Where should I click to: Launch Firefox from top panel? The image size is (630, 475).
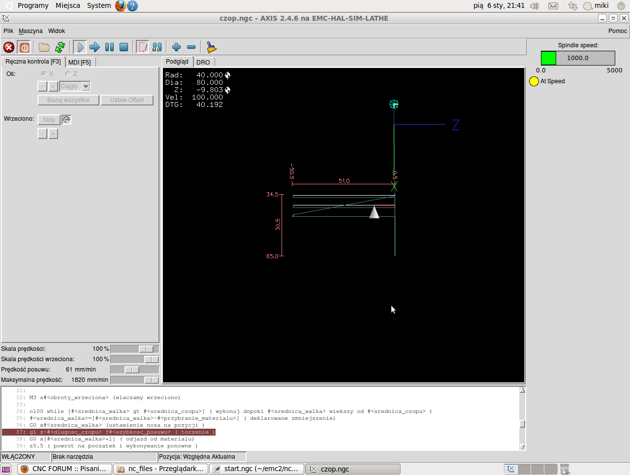pos(121,6)
